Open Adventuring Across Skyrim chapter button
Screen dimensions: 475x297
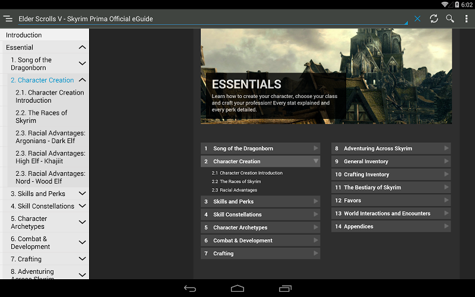tap(391, 148)
